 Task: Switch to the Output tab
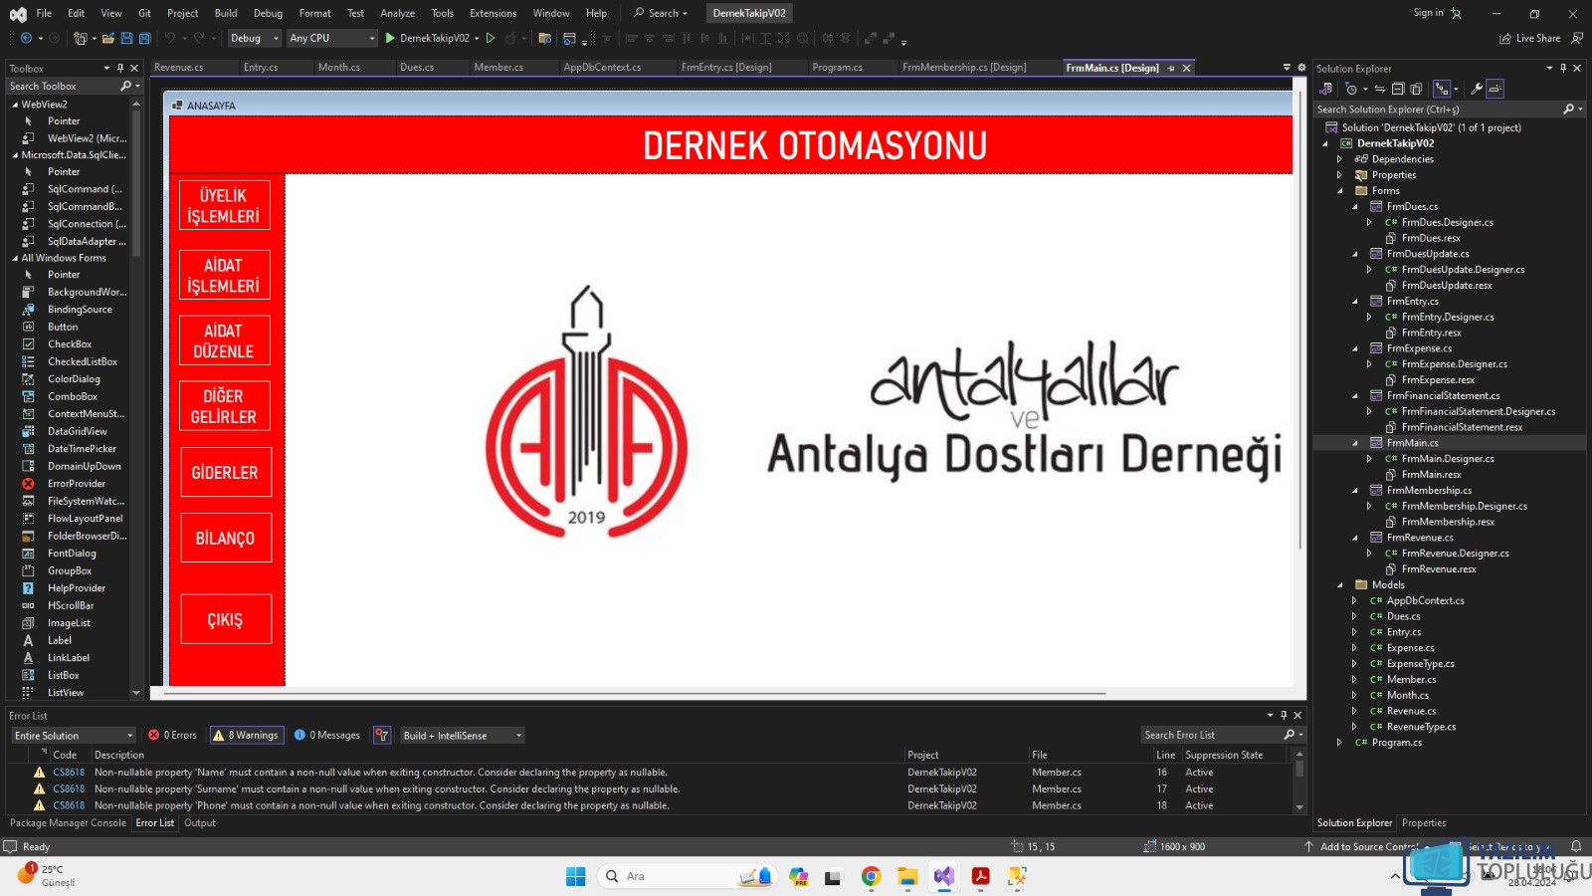coord(200,823)
